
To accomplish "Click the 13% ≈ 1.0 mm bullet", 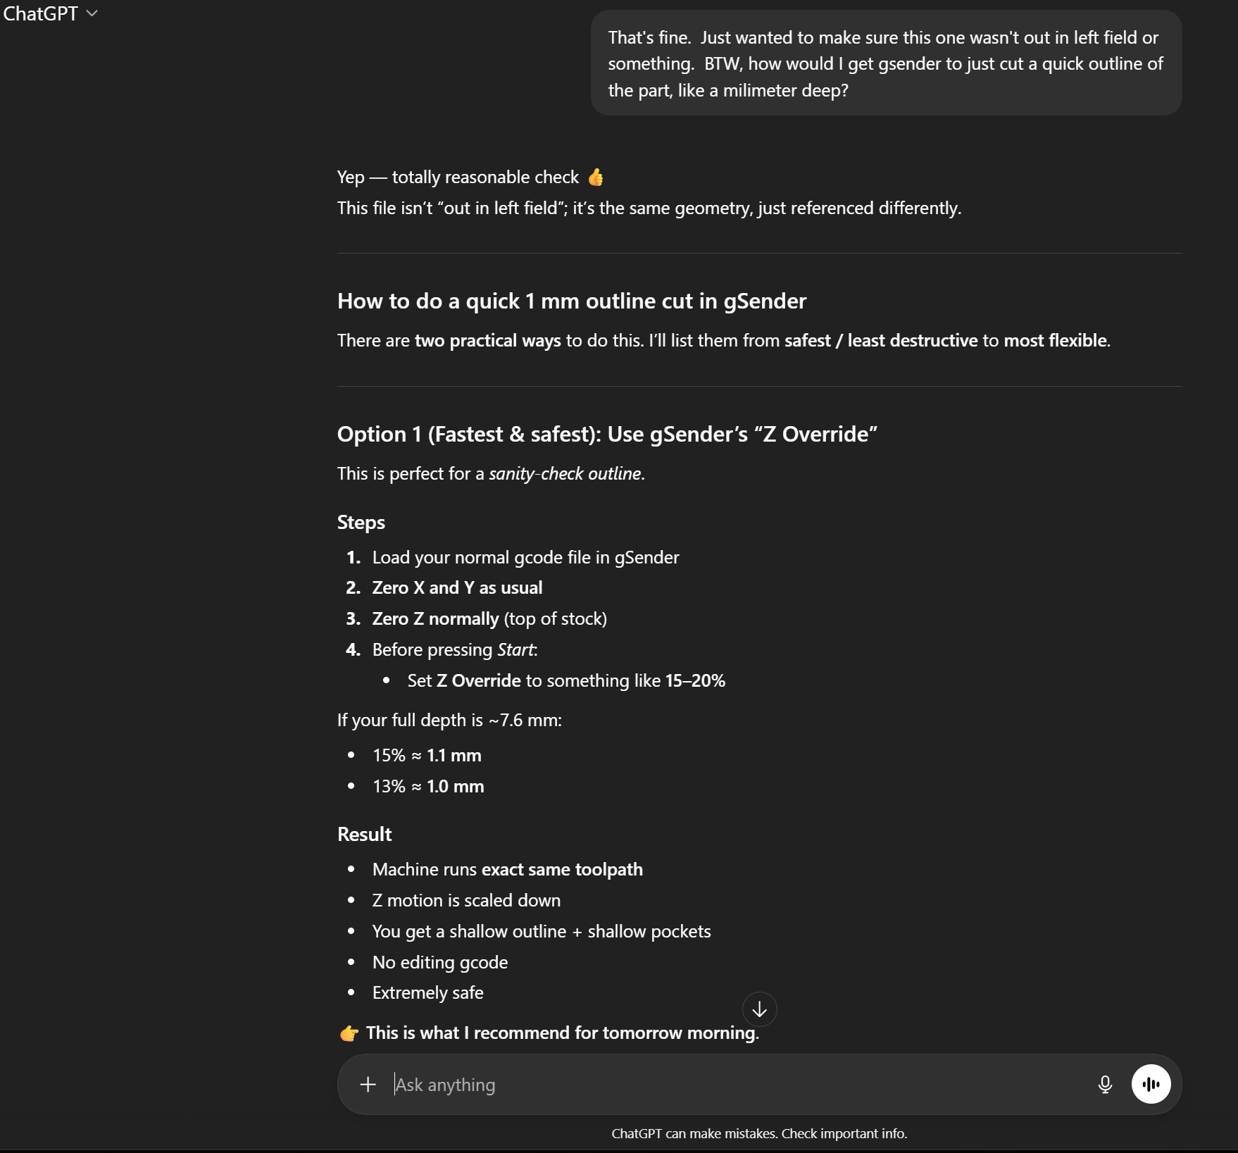I will [427, 787].
